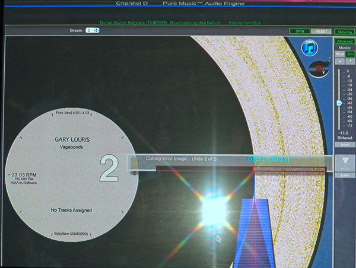Click the Dithered label under volume
Viewport: 356px width, 268px height.
345,138
